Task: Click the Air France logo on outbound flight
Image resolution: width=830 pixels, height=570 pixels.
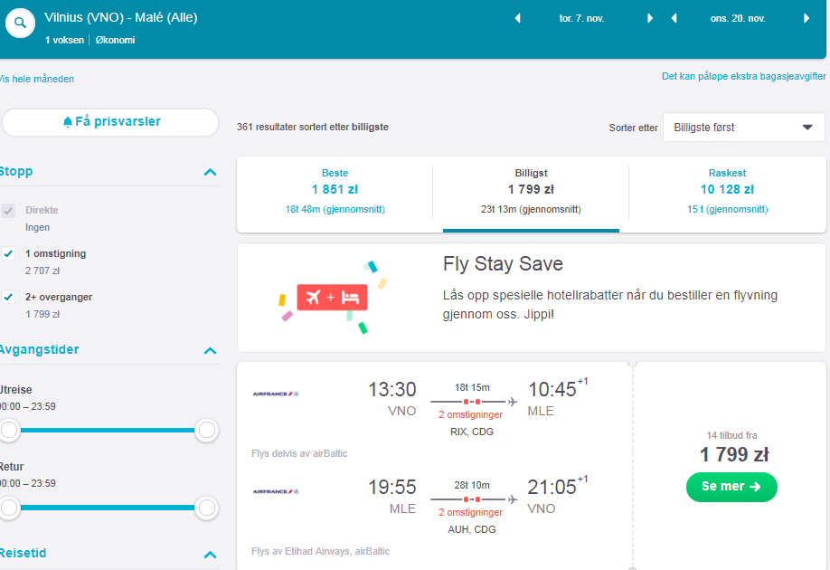Action: [x=275, y=394]
